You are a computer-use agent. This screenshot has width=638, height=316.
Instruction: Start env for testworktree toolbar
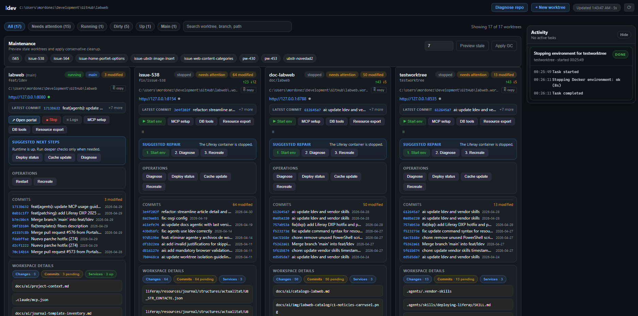[413, 121]
